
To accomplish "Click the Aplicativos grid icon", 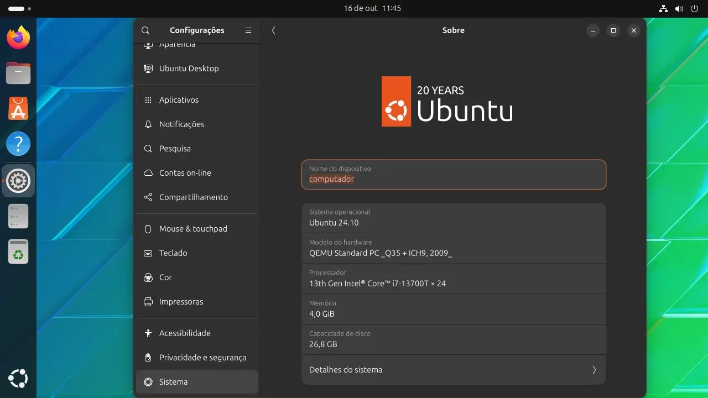I will pyautogui.click(x=148, y=100).
